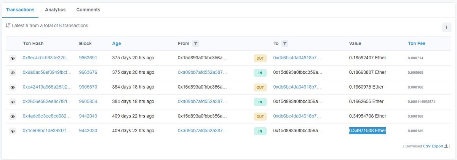Click the value 0.34954708 Ether
457x160 pixels.
[x=368, y=116]
